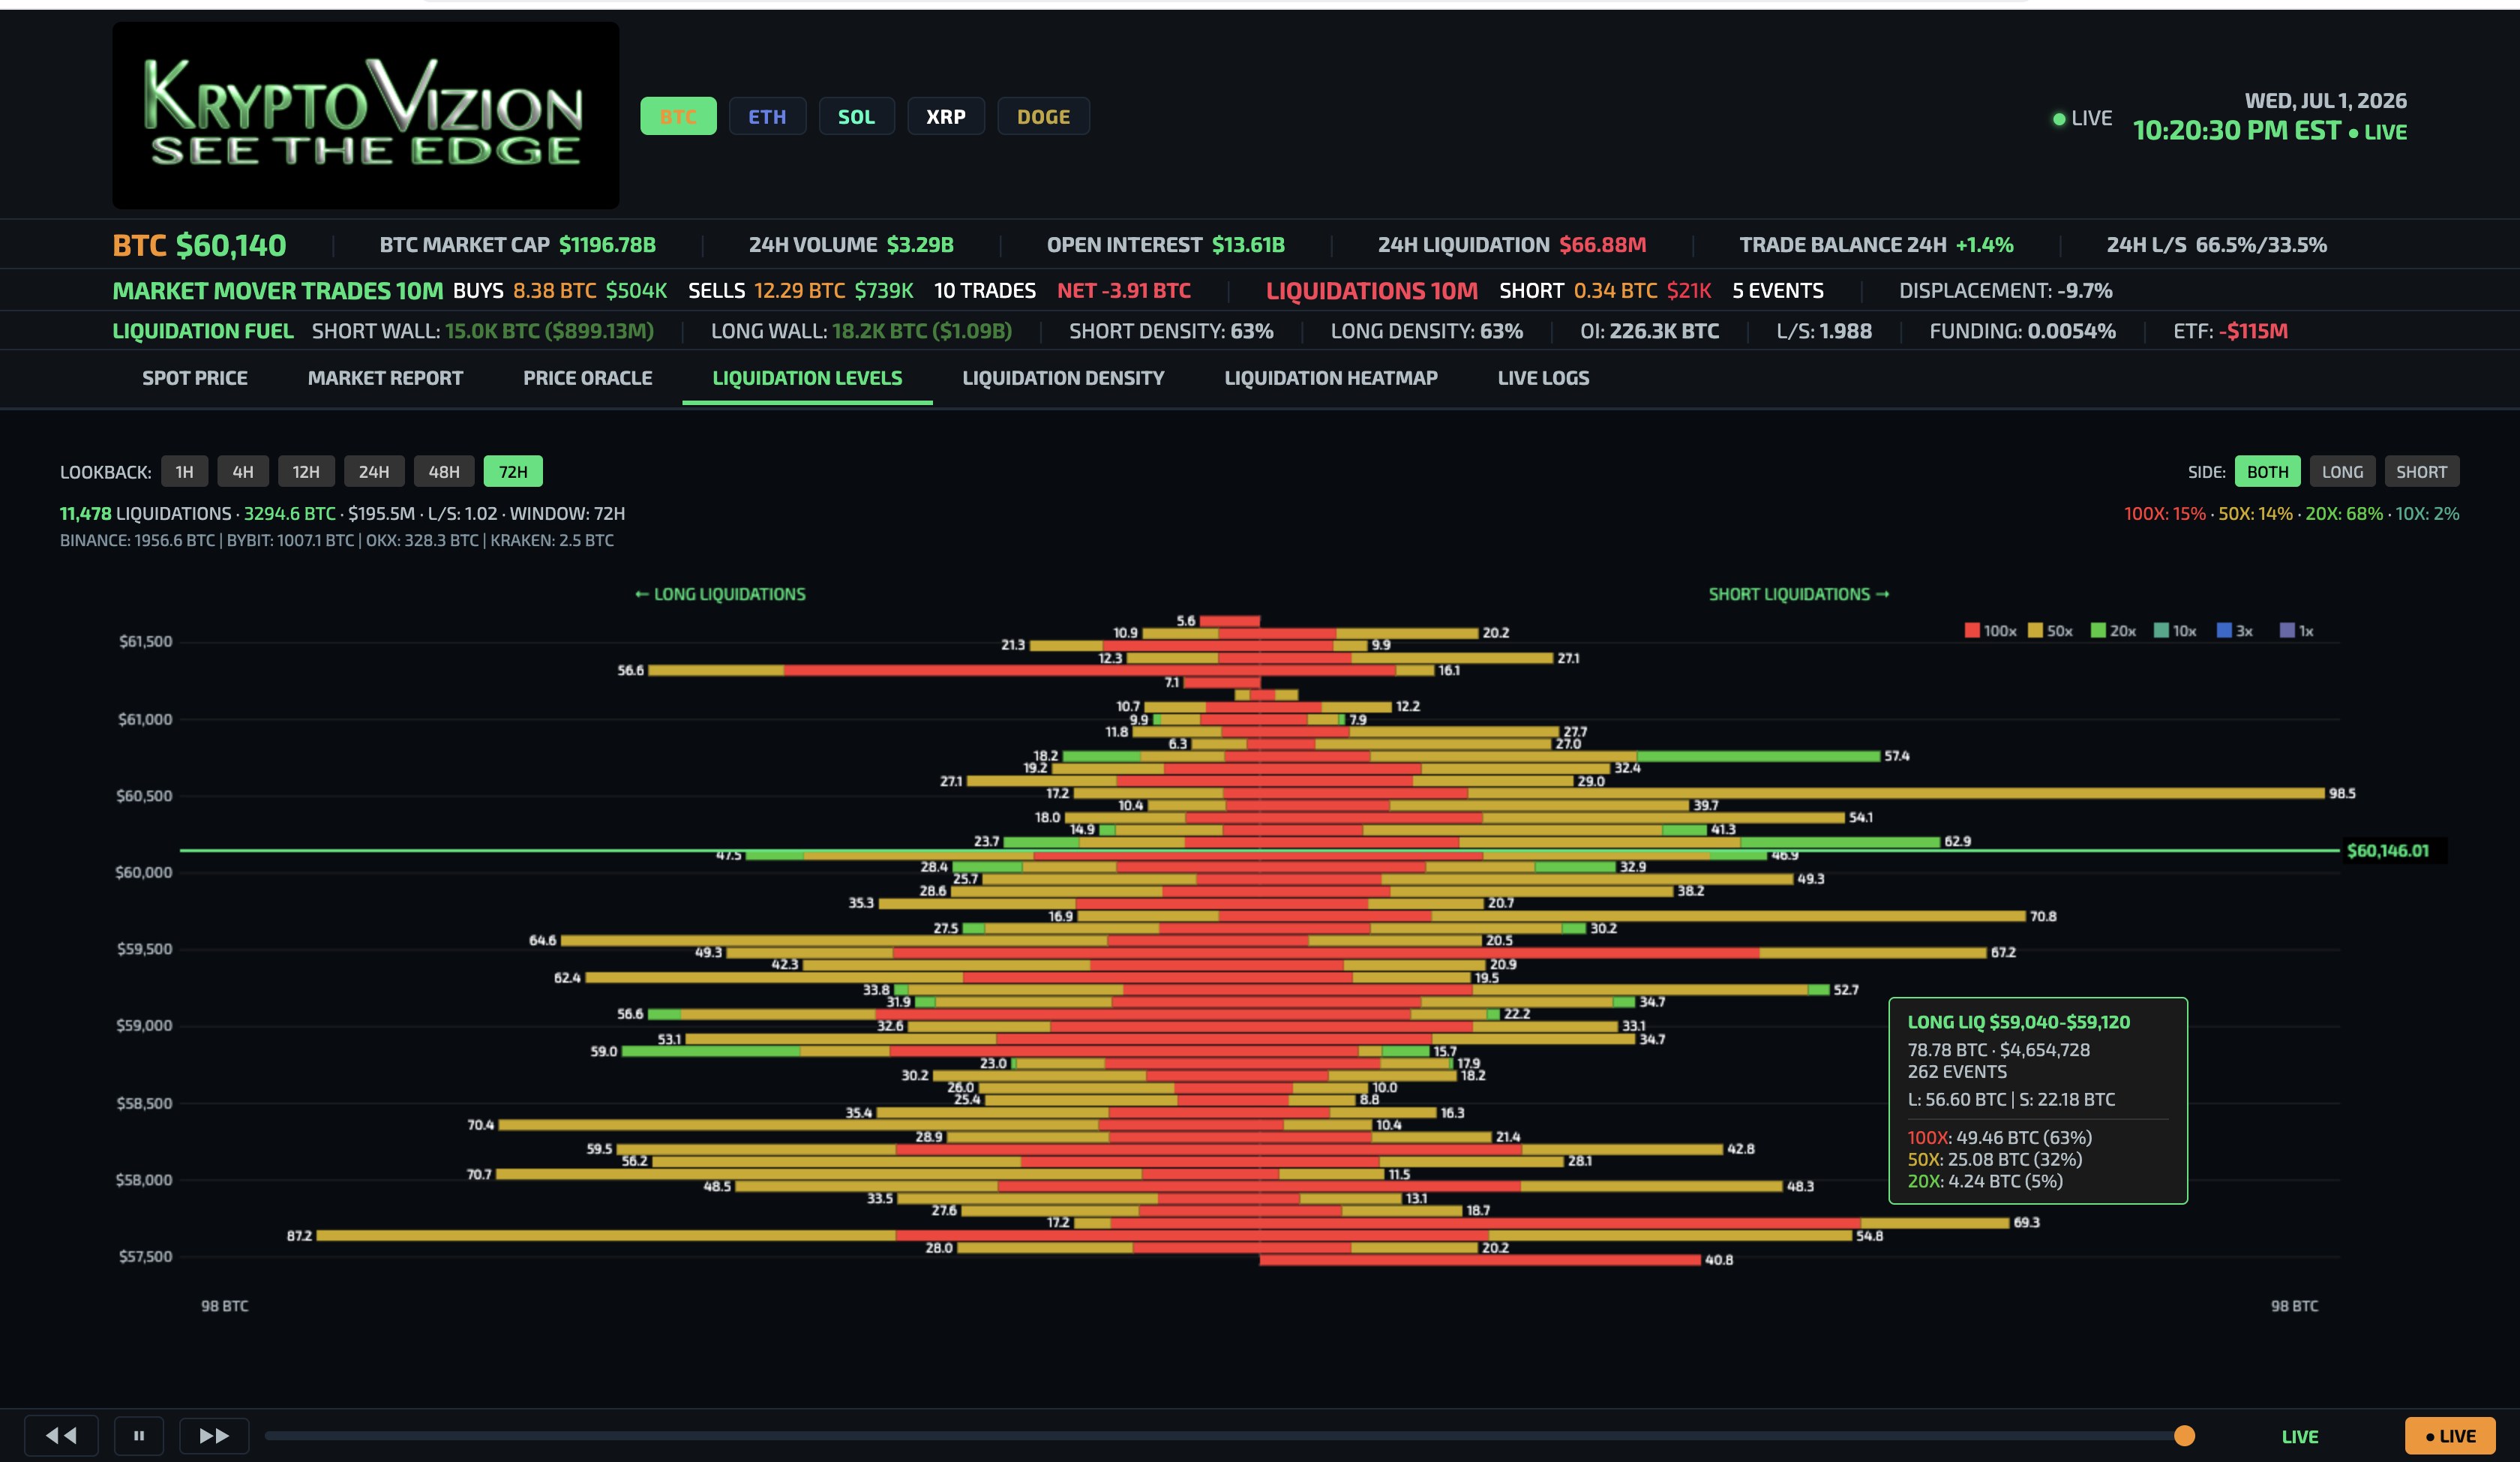The height and width of the screenshot is (1462, 2520).
Task: Click the timeline slider handle
Action: tap(2184, 1435)
